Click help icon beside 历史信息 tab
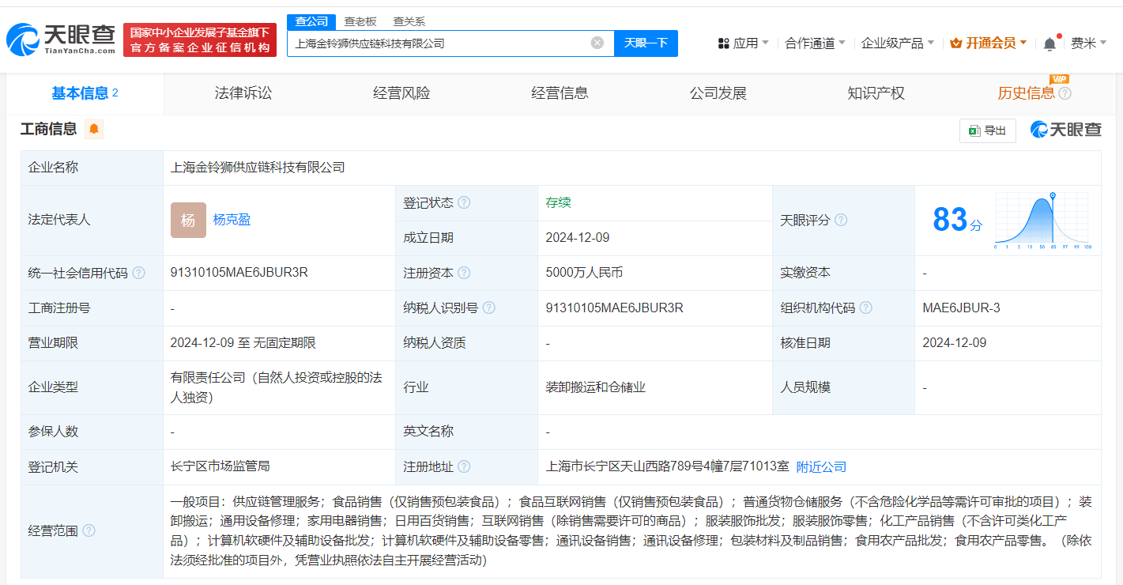1123x585 pixels. pos(1065,94)
